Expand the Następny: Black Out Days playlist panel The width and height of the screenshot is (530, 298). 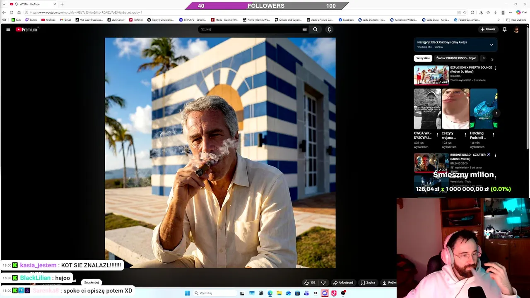click(491, 45)
